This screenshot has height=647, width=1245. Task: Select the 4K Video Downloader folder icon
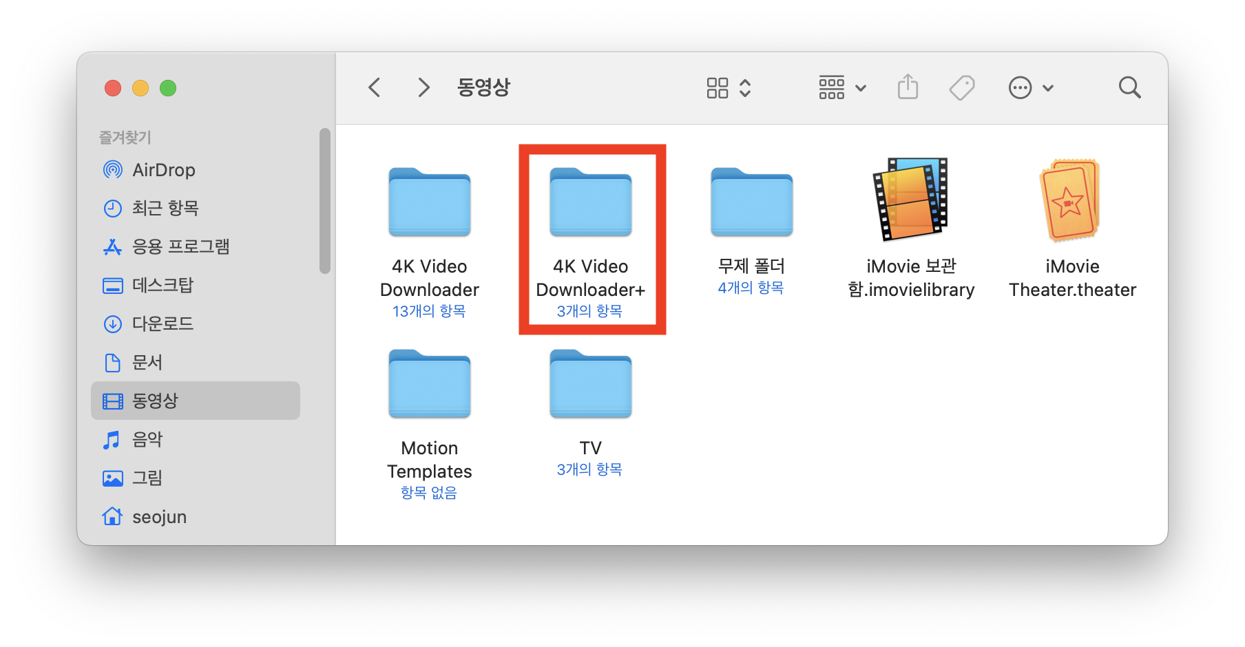point(430,202)
